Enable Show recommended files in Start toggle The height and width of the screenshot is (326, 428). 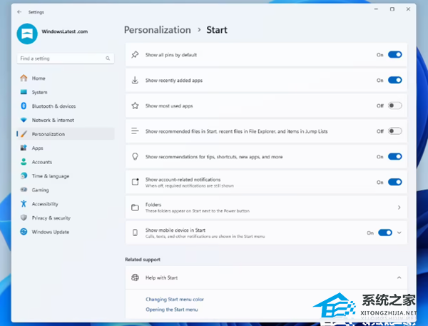click(395, 131)
